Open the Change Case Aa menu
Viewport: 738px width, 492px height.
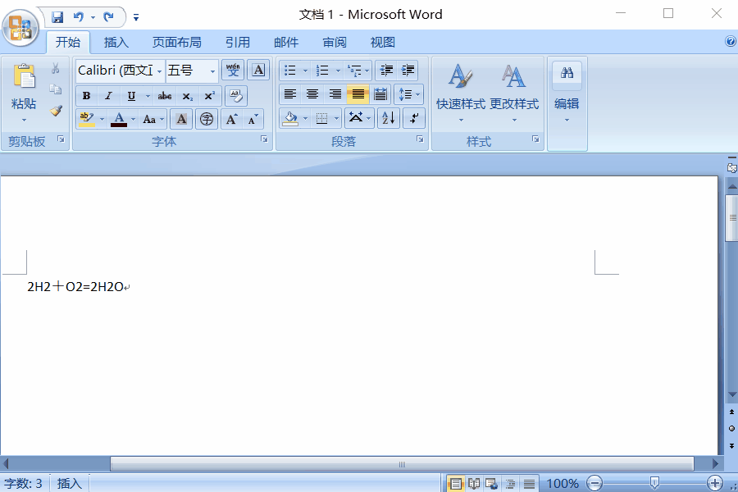[153, 119]
